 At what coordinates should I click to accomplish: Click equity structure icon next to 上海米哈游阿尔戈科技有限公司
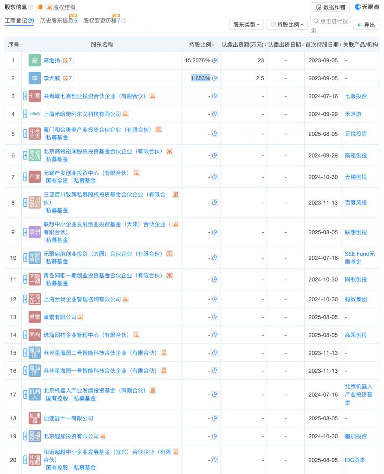(x=125, y=114)
